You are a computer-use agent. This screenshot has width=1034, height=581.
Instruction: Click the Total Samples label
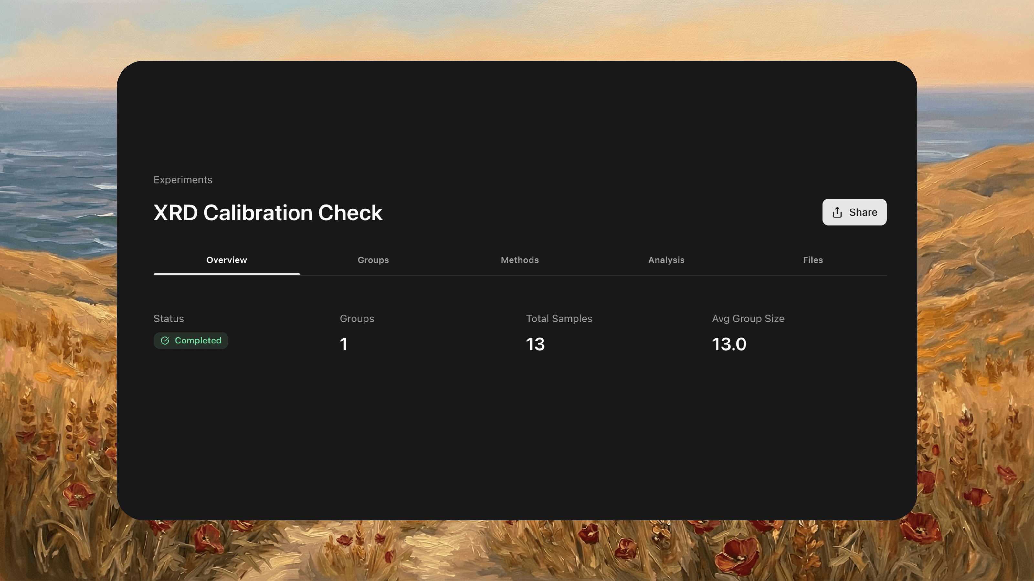pos(559,318)
